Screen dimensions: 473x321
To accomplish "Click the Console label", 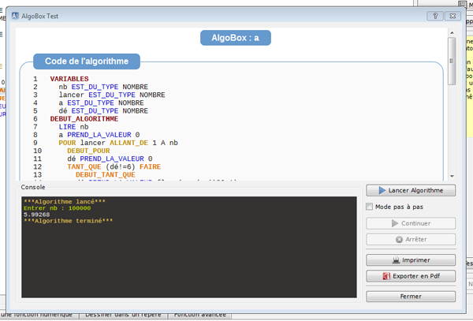I will [x=33, y=187].
